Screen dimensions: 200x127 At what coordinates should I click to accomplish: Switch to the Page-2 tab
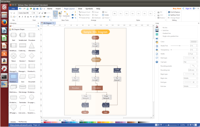pyautogui.click(x=74, y=120)
